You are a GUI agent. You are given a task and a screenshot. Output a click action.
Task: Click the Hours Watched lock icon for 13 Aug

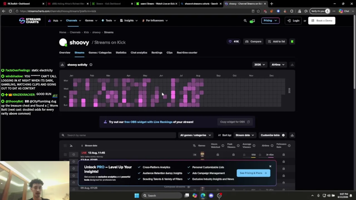218,154
